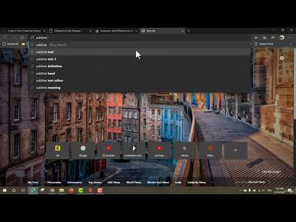The width and height of the screenshot is (296, 222).
Task: Open the green Camtasia taskbar icon
Action: 81,191
